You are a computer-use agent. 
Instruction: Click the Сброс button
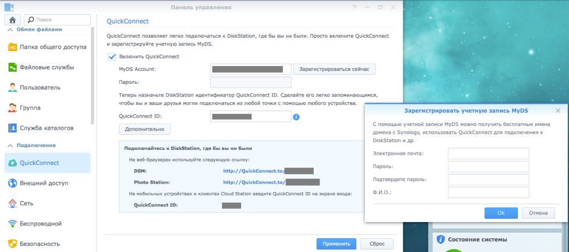tap(377, 244)
